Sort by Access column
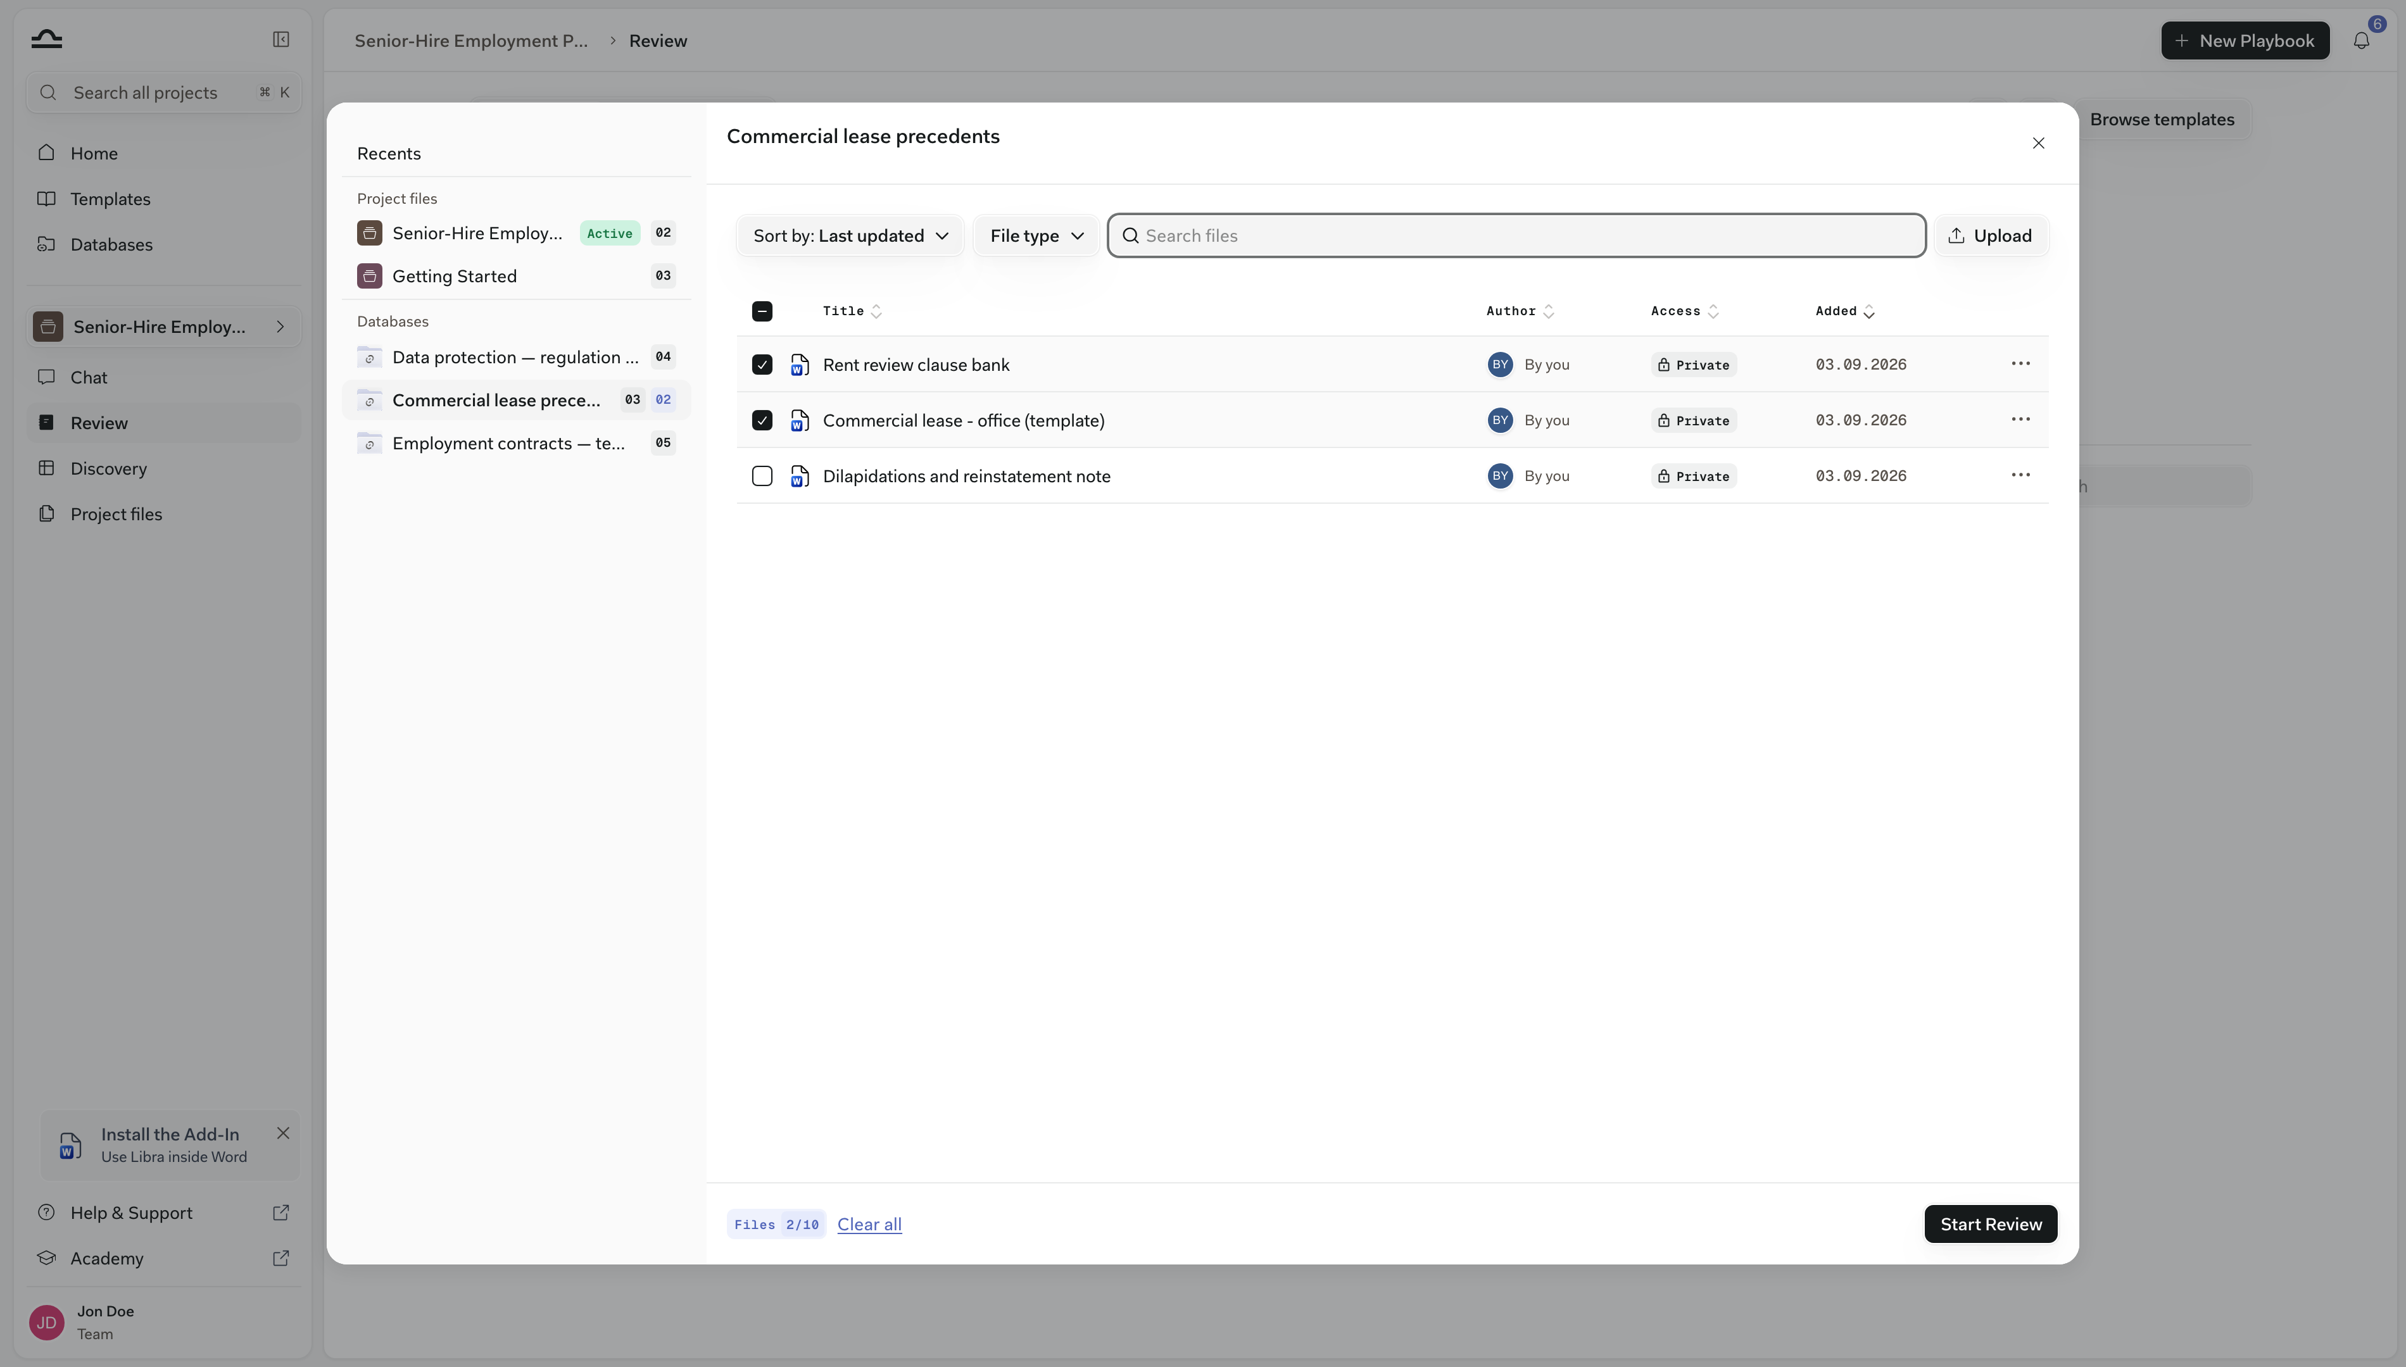2406x1367 pixels. click(x=1685, y=312)
